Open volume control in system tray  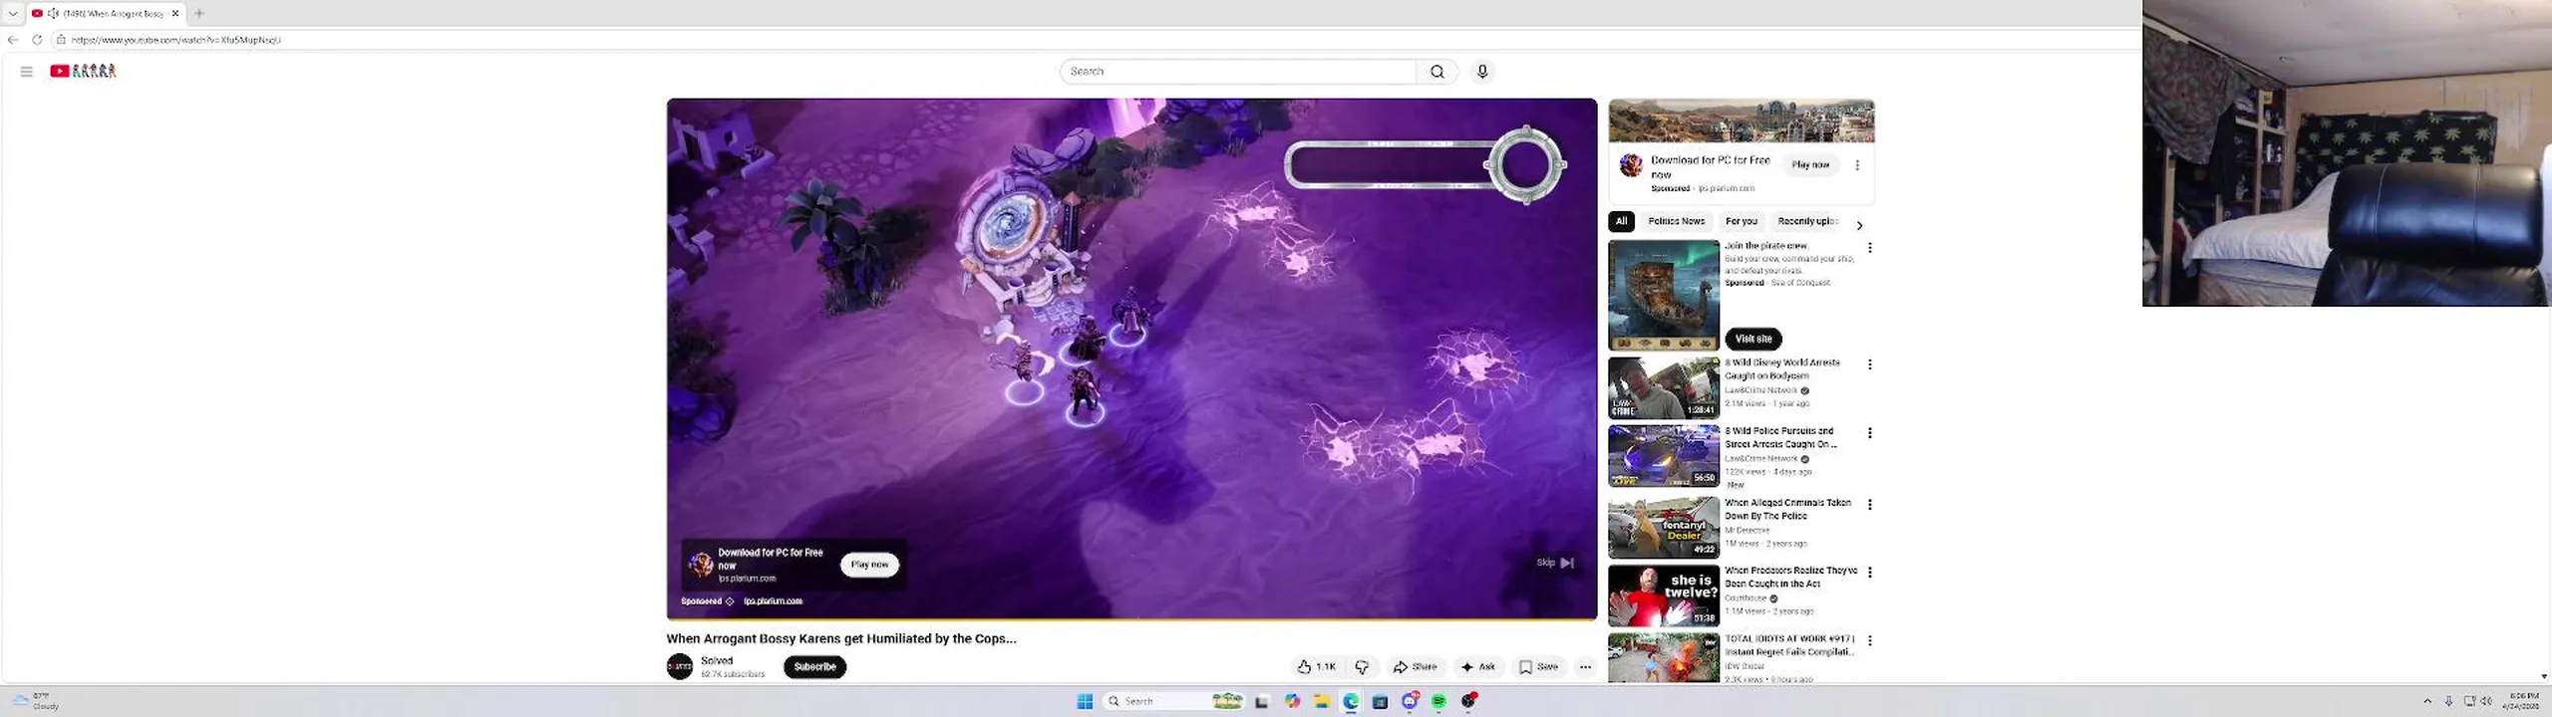pyautogui.click(x=2487, y=701)
